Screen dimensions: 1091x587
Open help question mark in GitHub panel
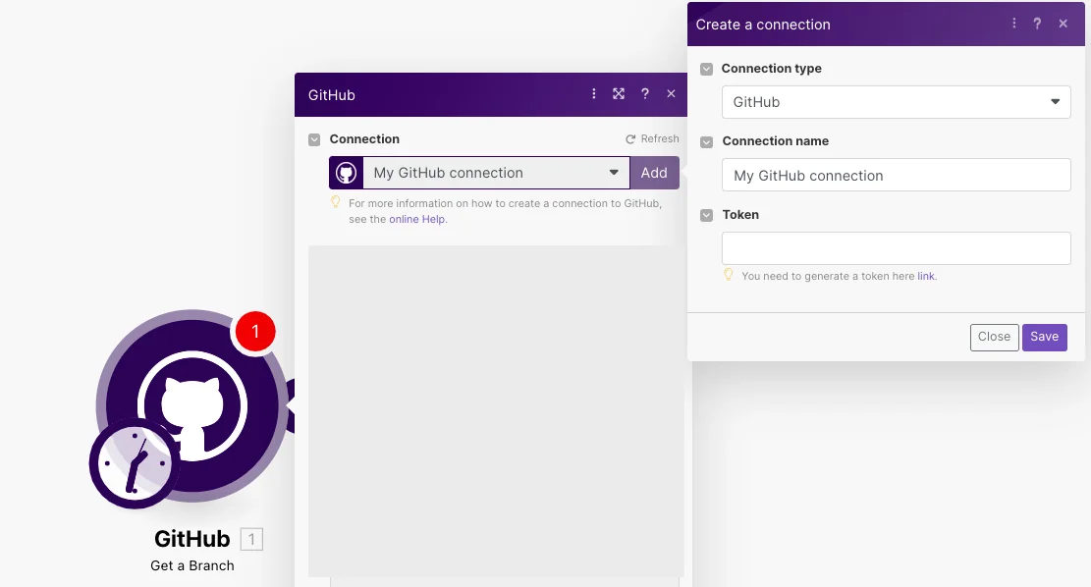645,94
